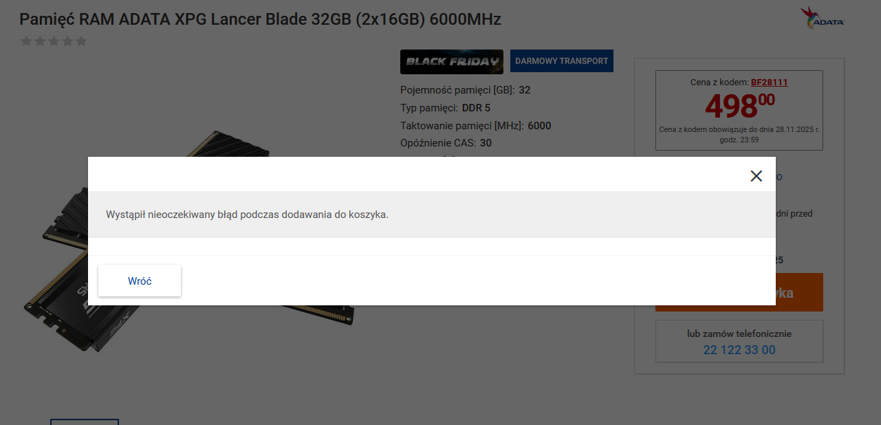Call the phone number 22 122 33 00
The height and width of the screenshot is (425, 881).
tap(739, 350)
